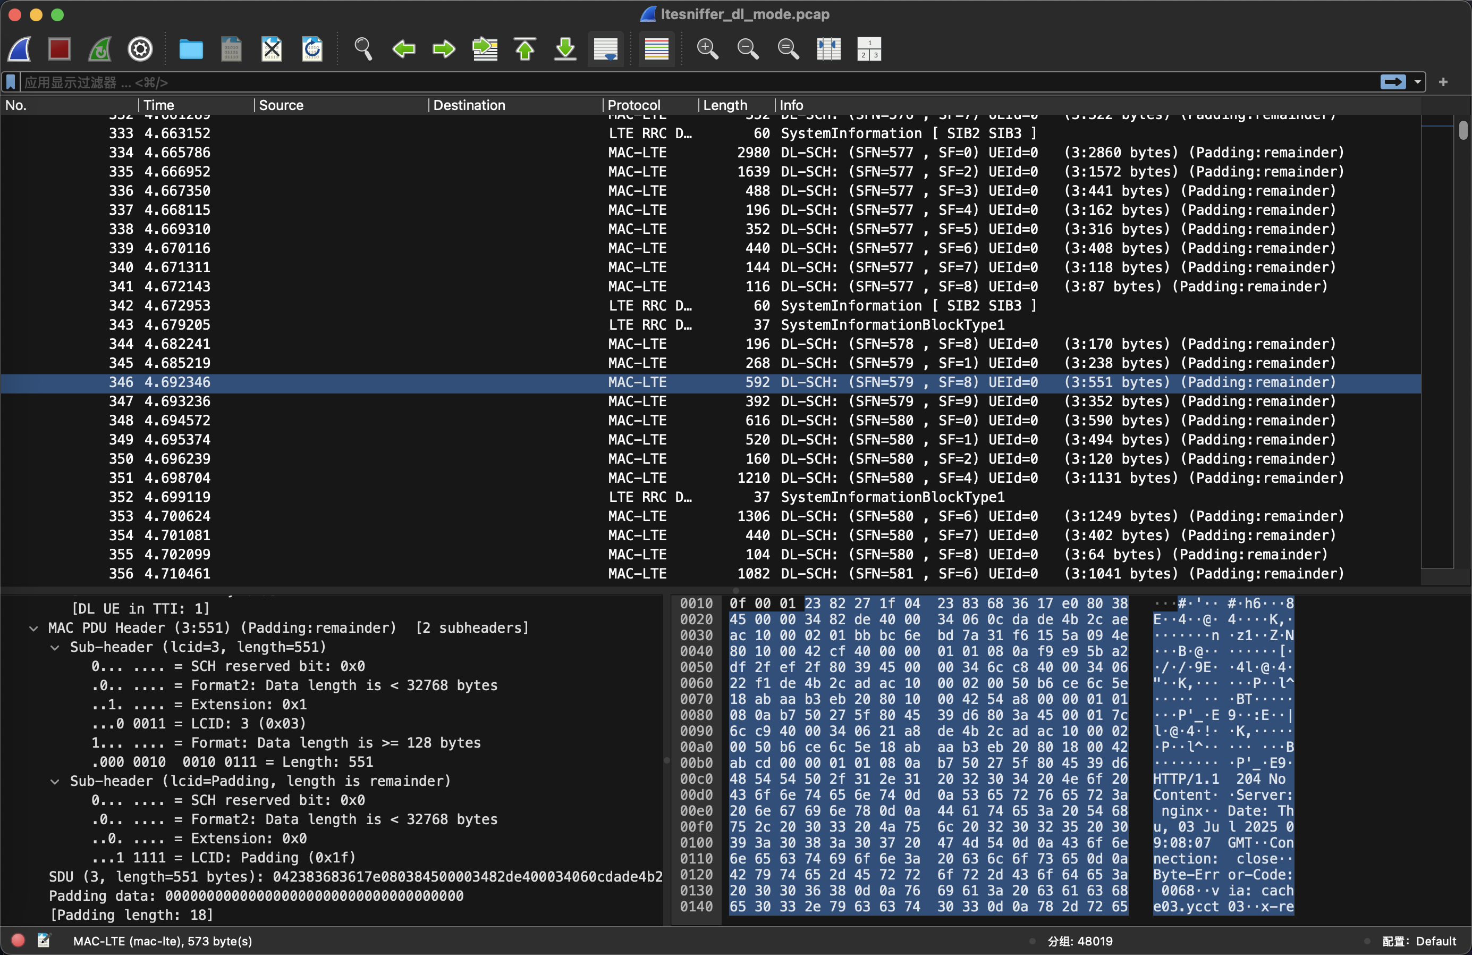Click ASCII text 'HTTP/1.1' in bytes pane
Viewport: 1472px width, 955px height.
[1186, 778]
